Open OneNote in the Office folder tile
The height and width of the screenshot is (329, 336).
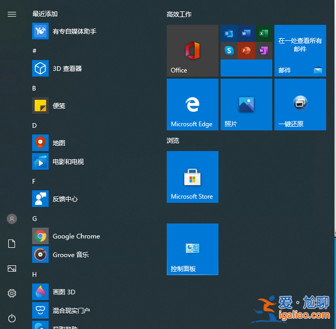point(264,51)
